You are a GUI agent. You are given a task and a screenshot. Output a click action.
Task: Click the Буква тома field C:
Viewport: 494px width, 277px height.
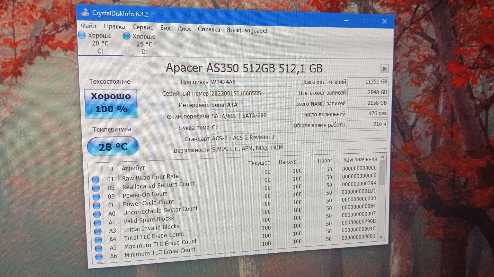click(x=251, y=127)
